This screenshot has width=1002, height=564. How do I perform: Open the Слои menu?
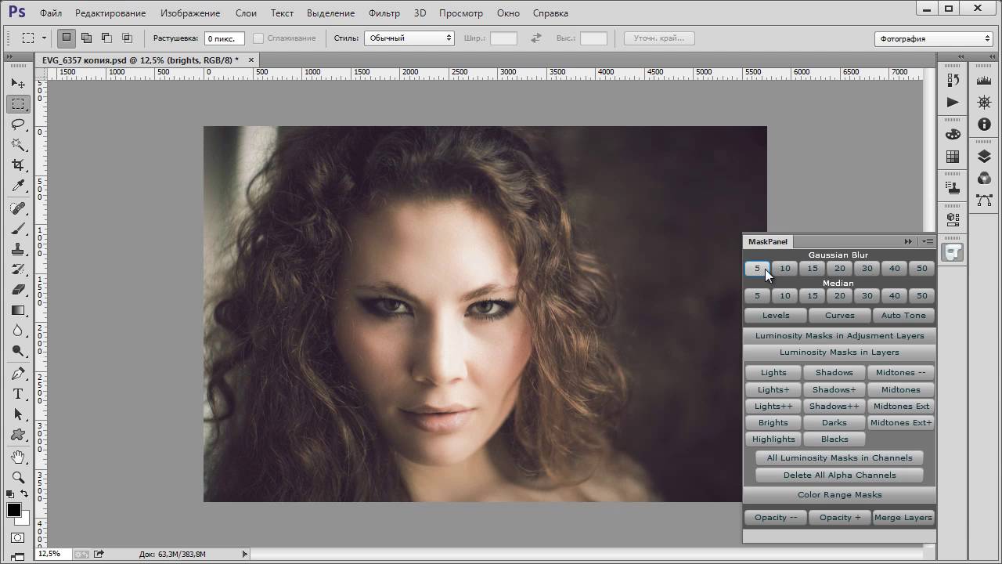tap(246, 13)
